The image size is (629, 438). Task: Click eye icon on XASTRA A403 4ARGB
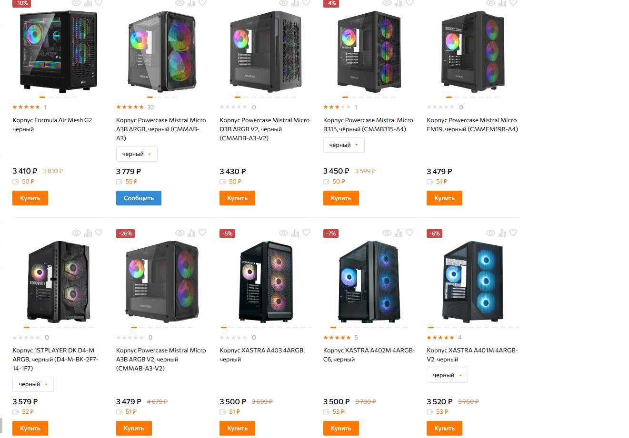pyautogui.click(x=283, y=233)
